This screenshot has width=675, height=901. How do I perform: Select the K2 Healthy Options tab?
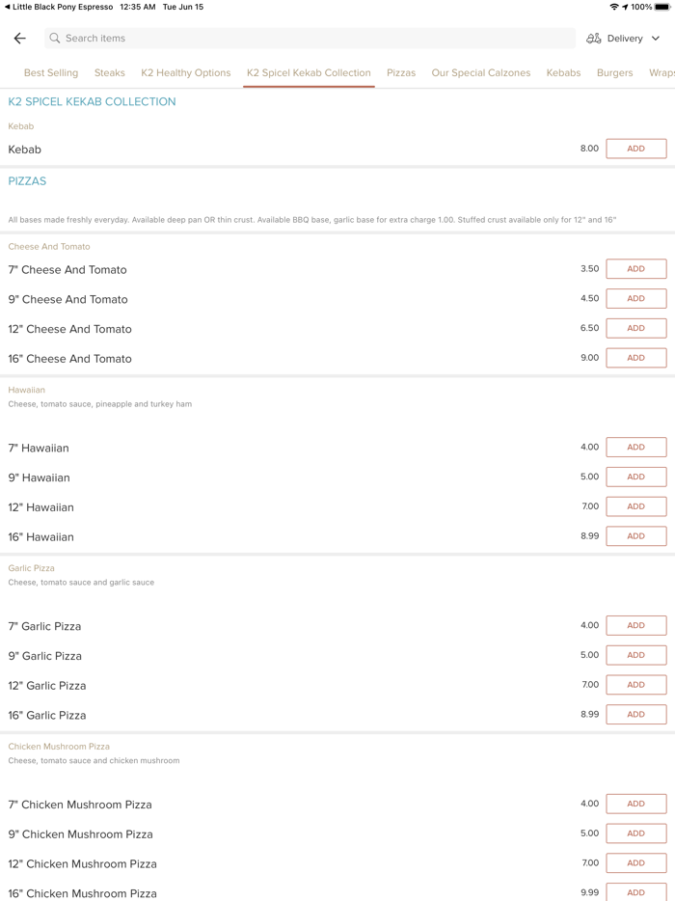coord(186,73)
